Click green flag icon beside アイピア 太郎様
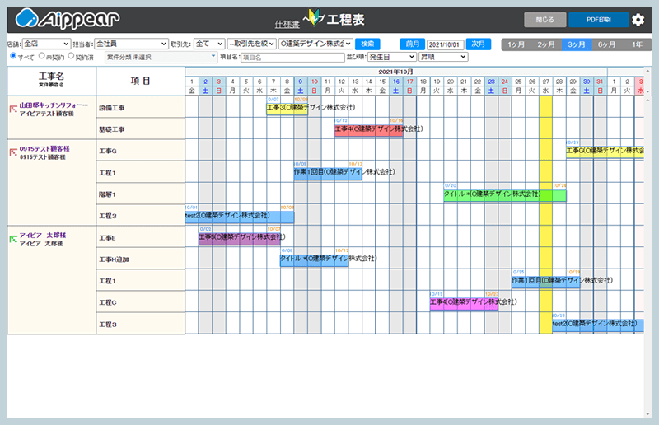Image resolution: width=659 pixels, height=425 pixels. pos(13,239)
